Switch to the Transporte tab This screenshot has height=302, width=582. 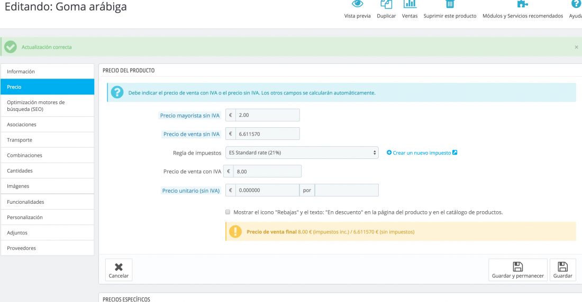tap(48, 140)
